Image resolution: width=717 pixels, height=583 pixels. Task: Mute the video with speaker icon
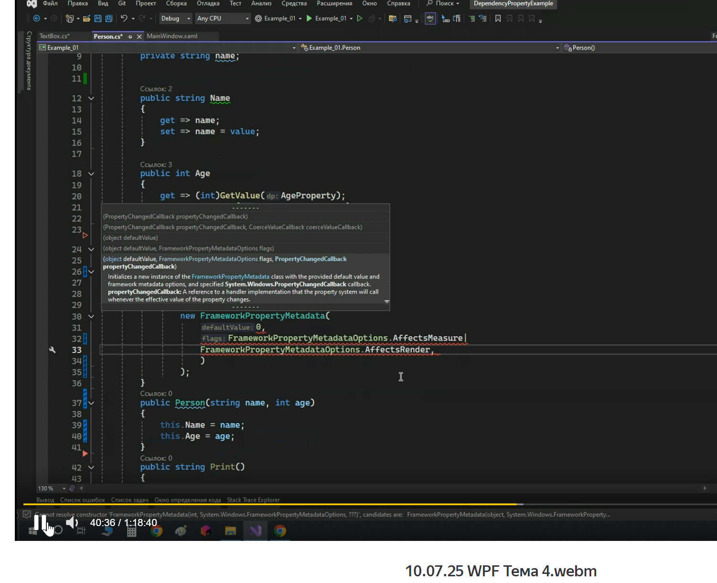pyautogui.click(x=72, y=523)
